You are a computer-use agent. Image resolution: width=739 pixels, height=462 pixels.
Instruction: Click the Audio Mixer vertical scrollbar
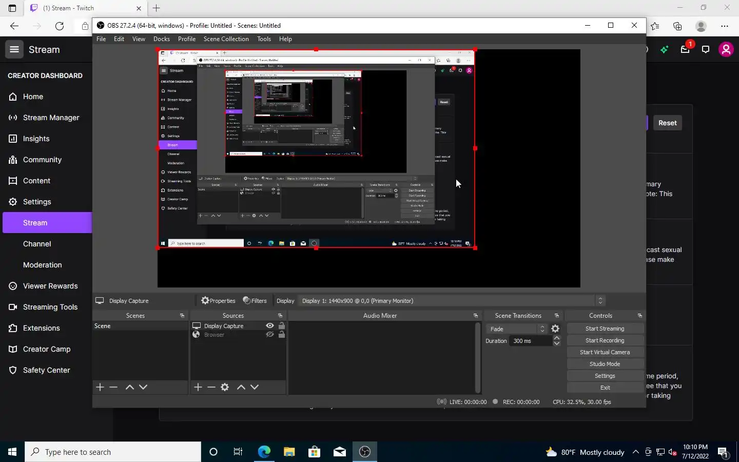tap(478, 358)
